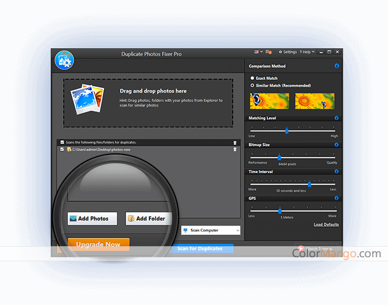The width and height of the screenshot is (388, 305).
Task: Click the Time Interval info icon
Action: tap(337, 171)
